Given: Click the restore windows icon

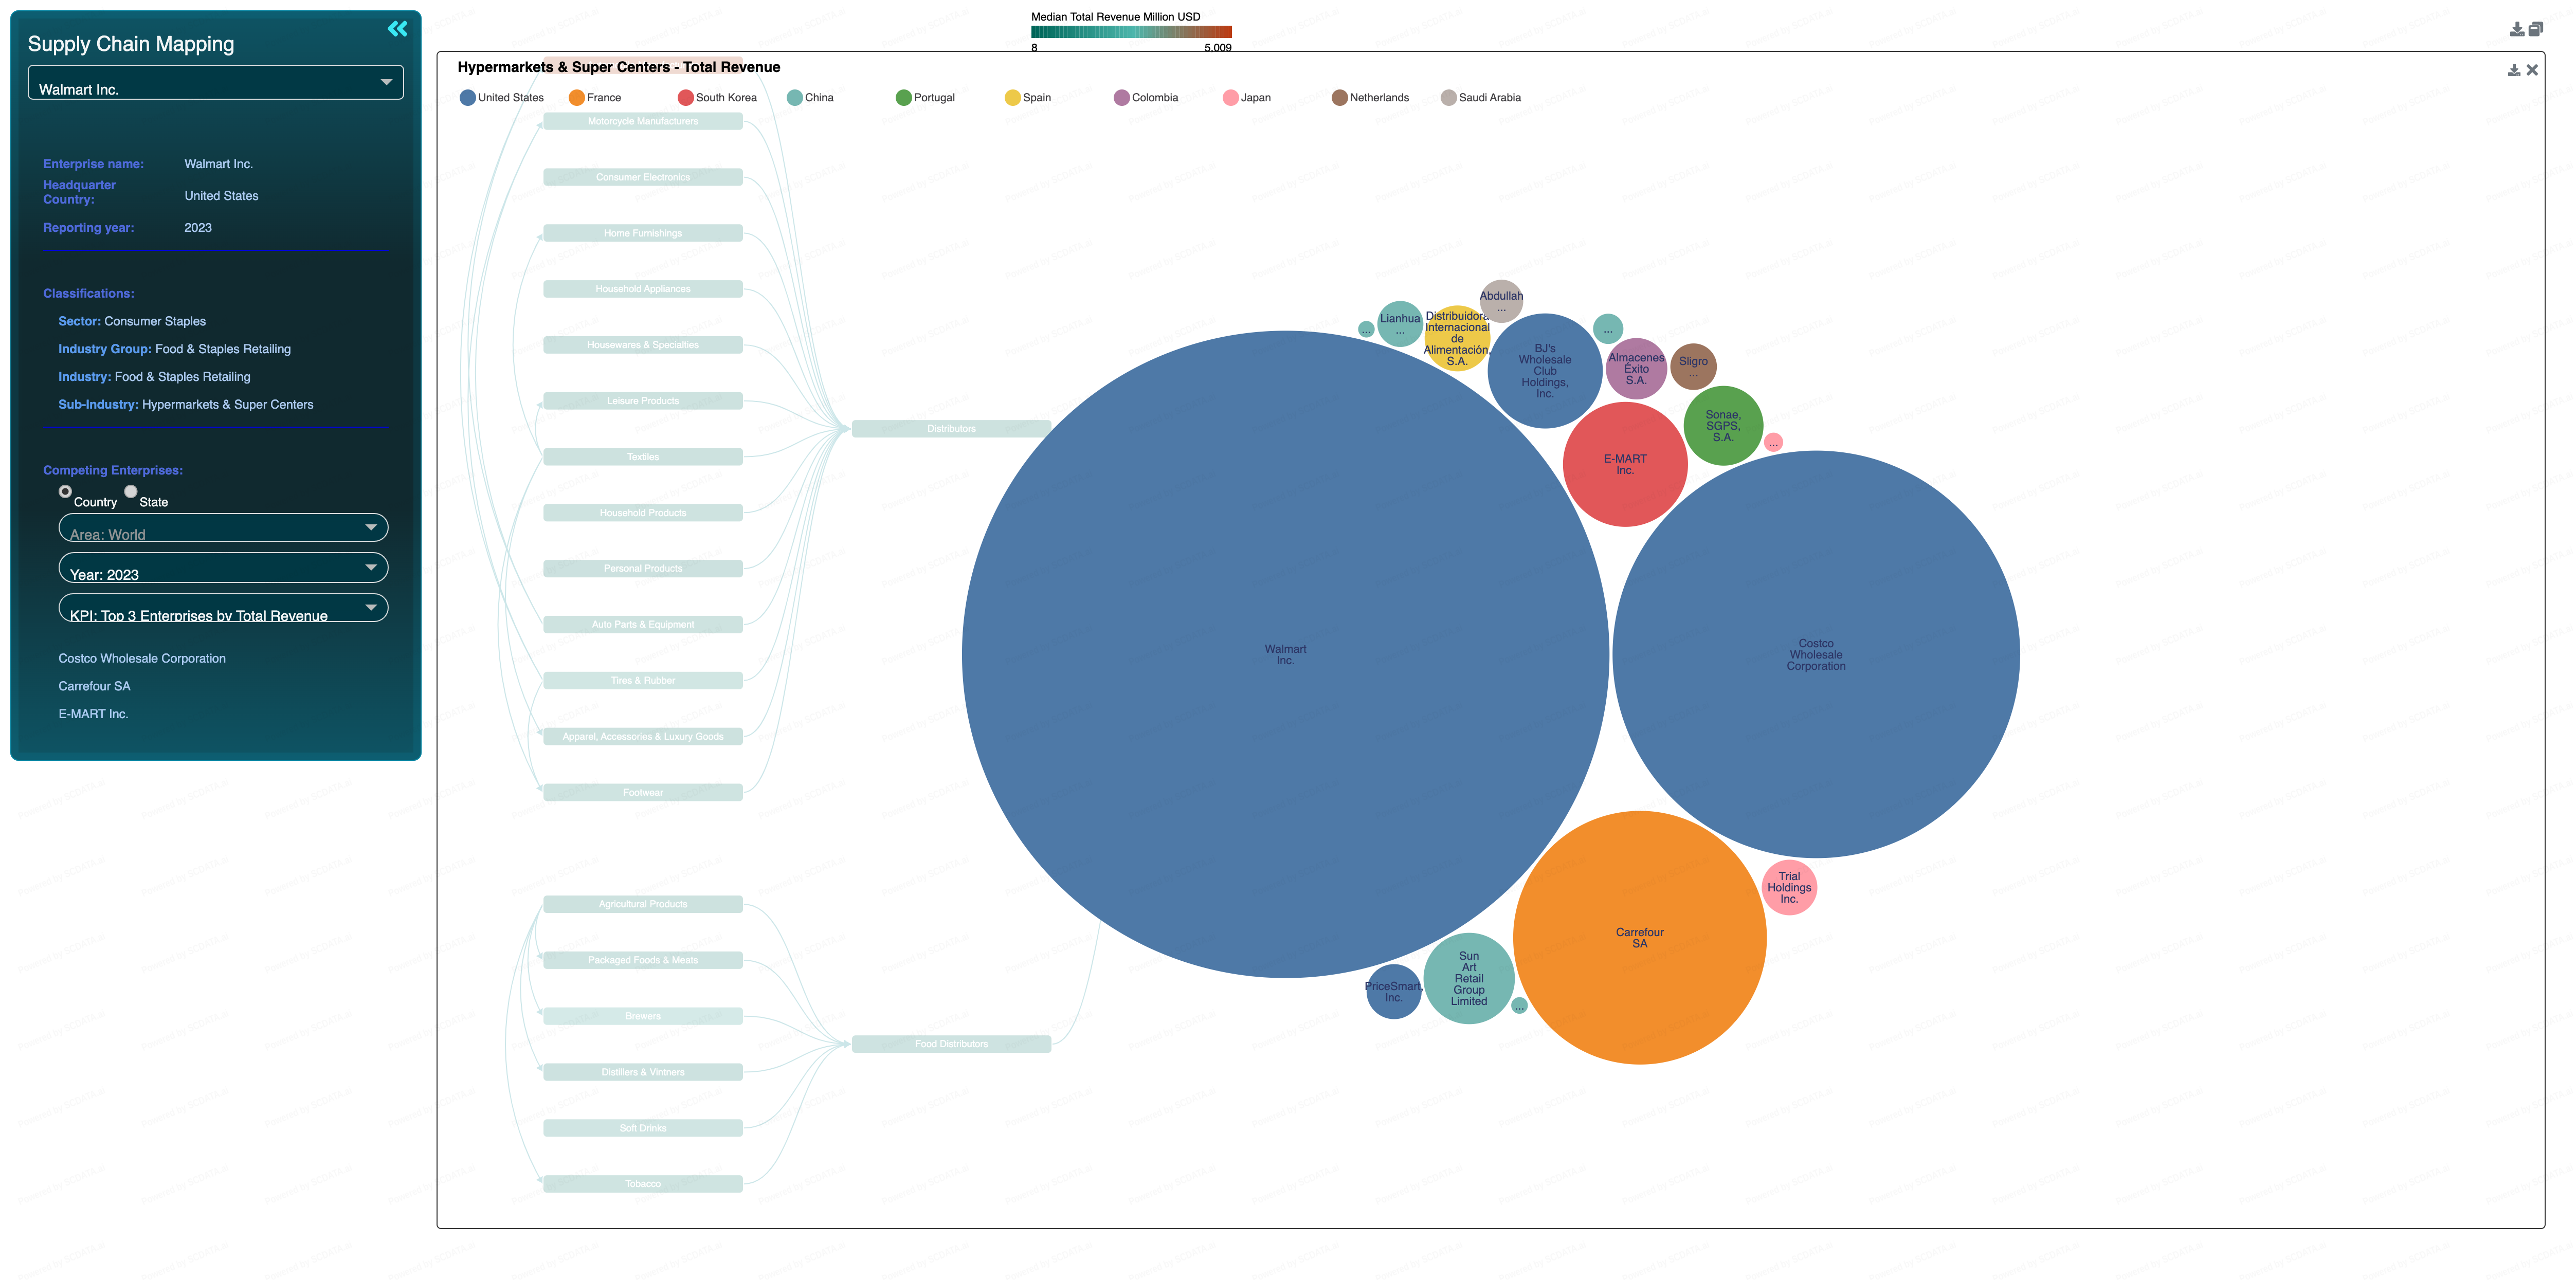Looking at the screenshot, I should (2536, 29).
